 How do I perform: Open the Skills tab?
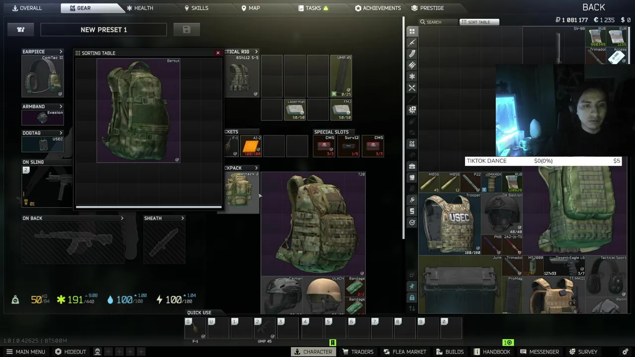point(196,8)
